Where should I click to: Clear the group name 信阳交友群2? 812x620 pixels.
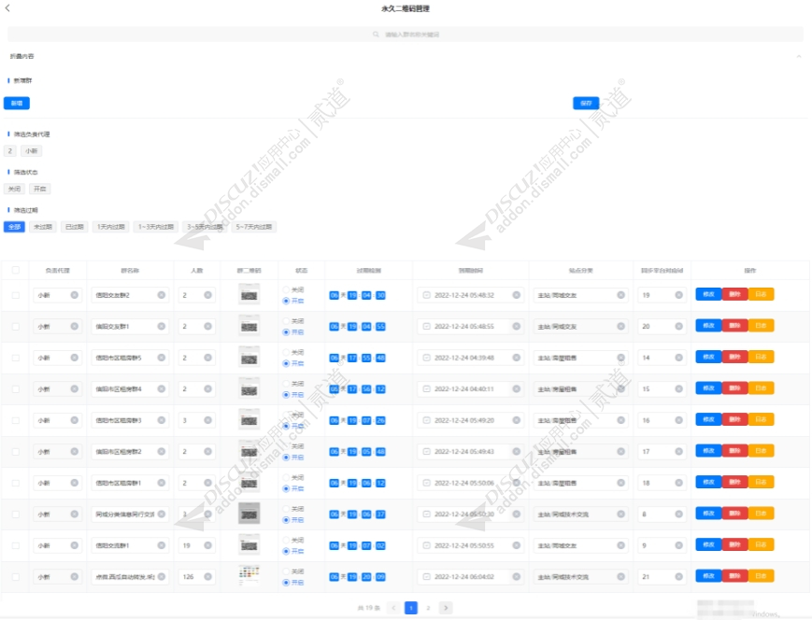point(162,295)
